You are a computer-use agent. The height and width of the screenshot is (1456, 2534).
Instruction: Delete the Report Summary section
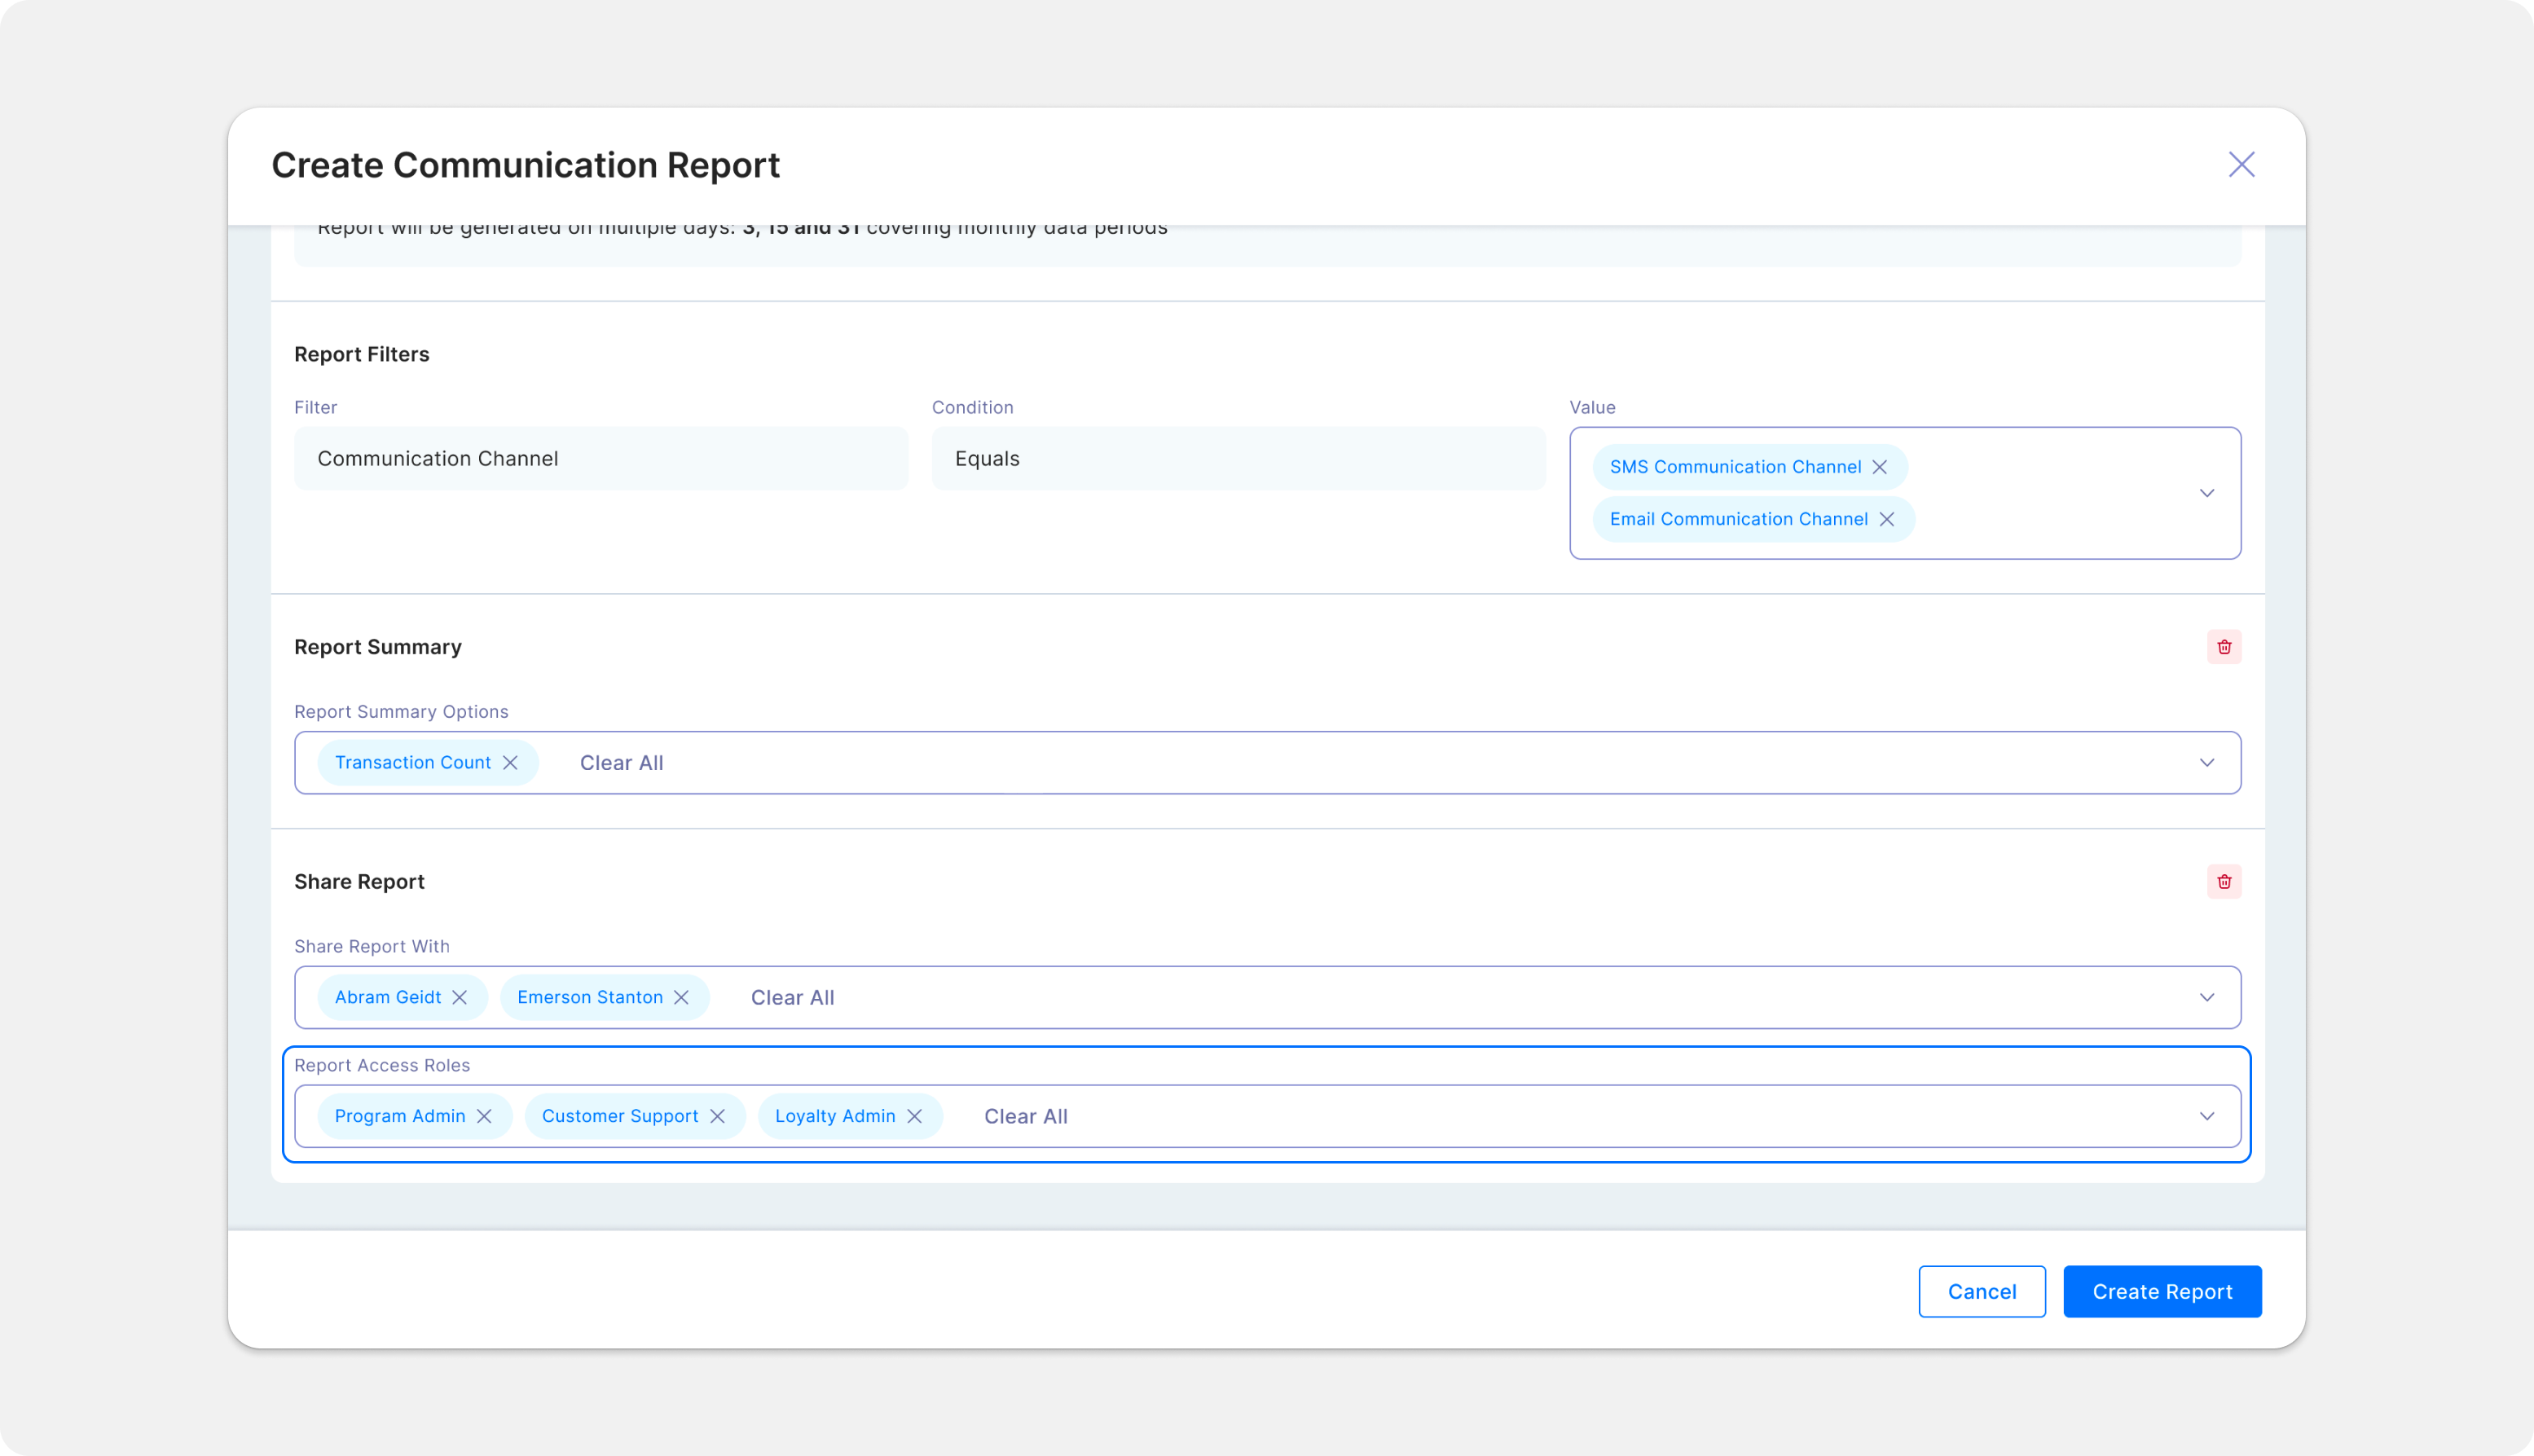click(2224, 647)
